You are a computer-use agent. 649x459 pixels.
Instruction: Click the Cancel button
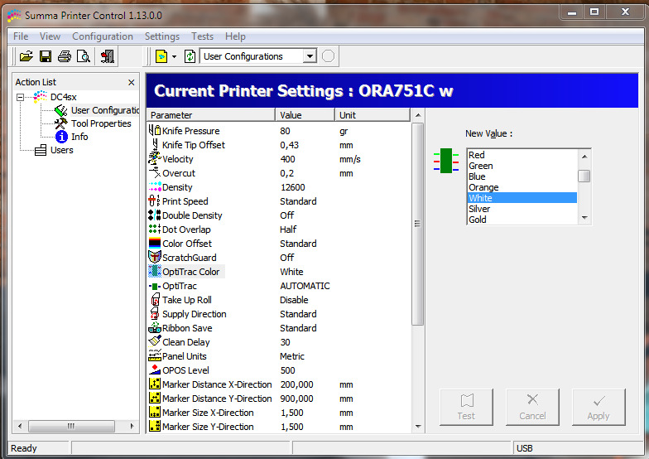[532, 408]
